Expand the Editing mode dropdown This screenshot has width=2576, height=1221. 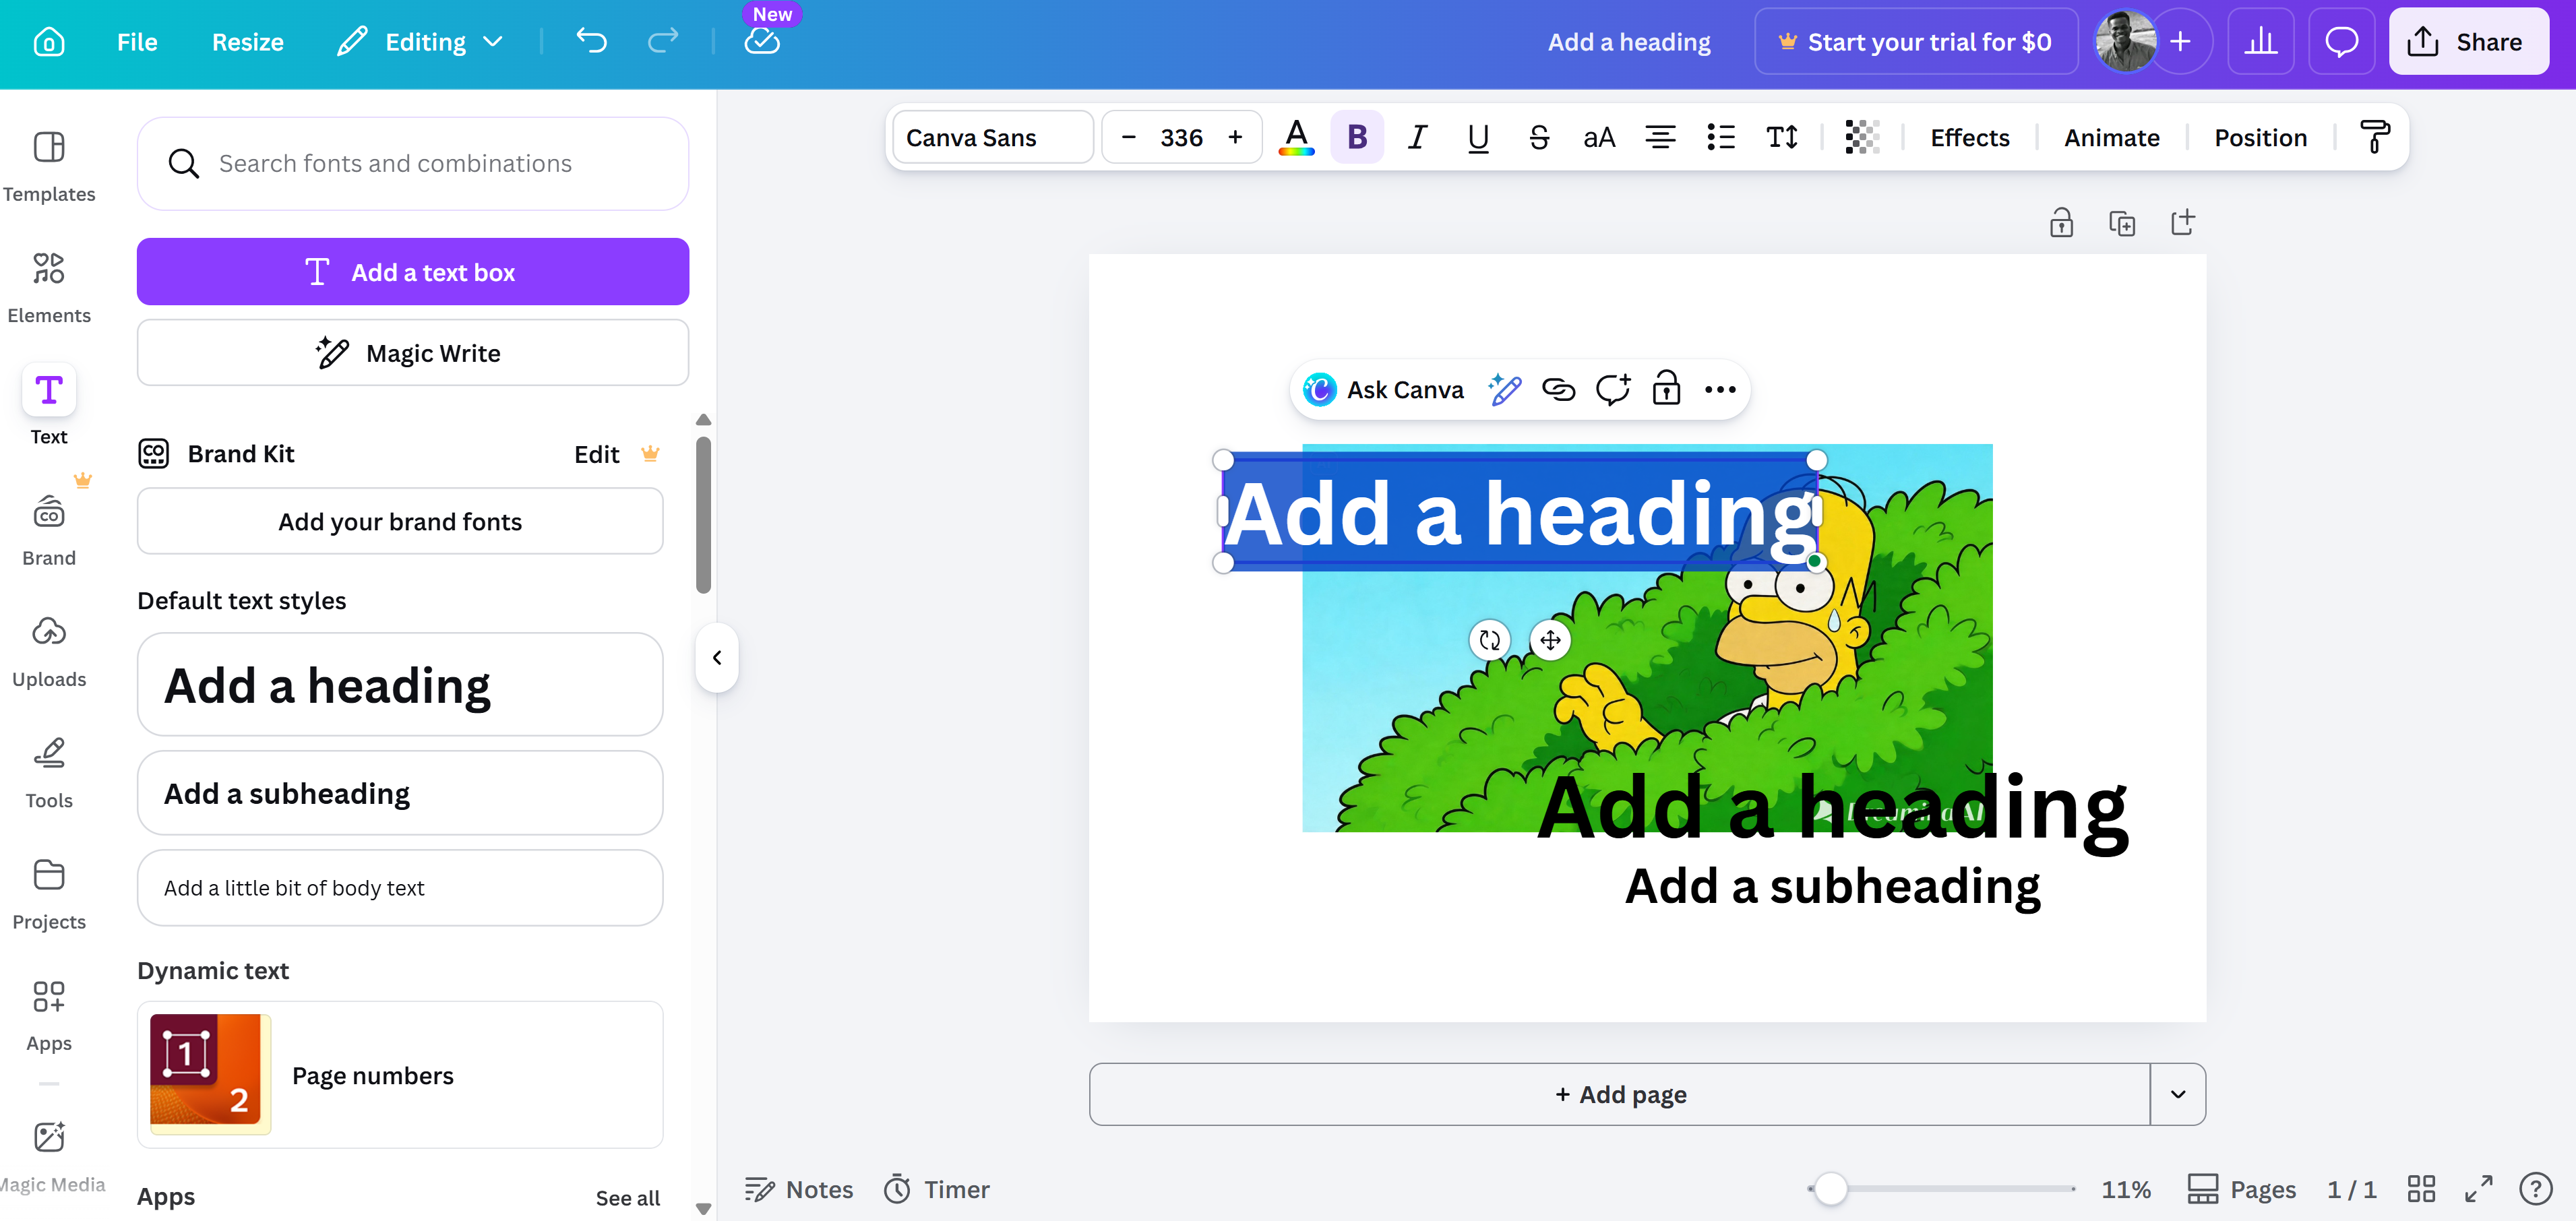point(420,42)
